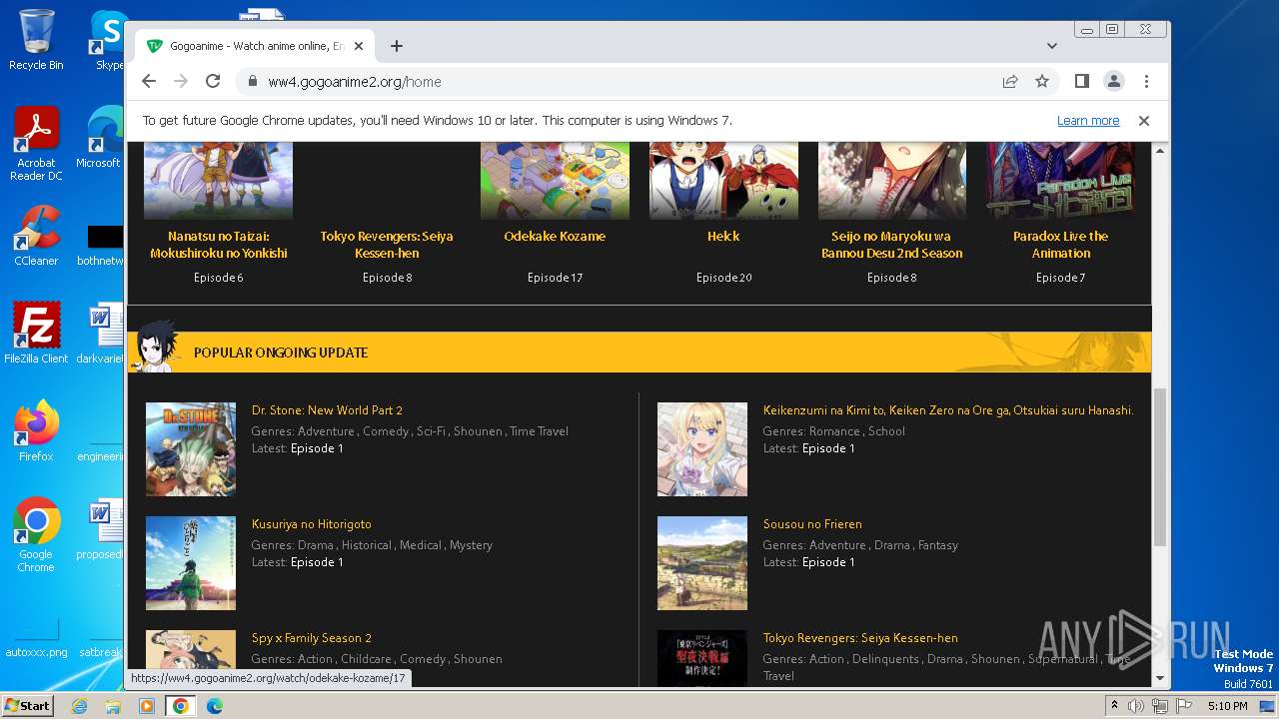The image size is (1279, 719).
Task: Open Kusuriya no Hitorigoto title
Action: 311,524
